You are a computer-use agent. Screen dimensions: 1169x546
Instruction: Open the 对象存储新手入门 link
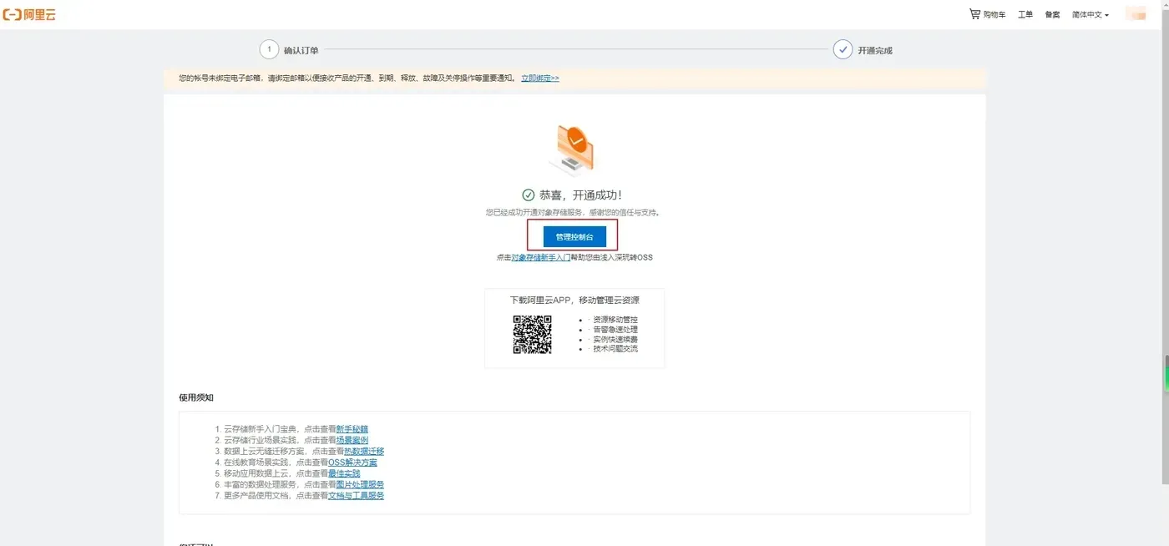tap(540, 257)
